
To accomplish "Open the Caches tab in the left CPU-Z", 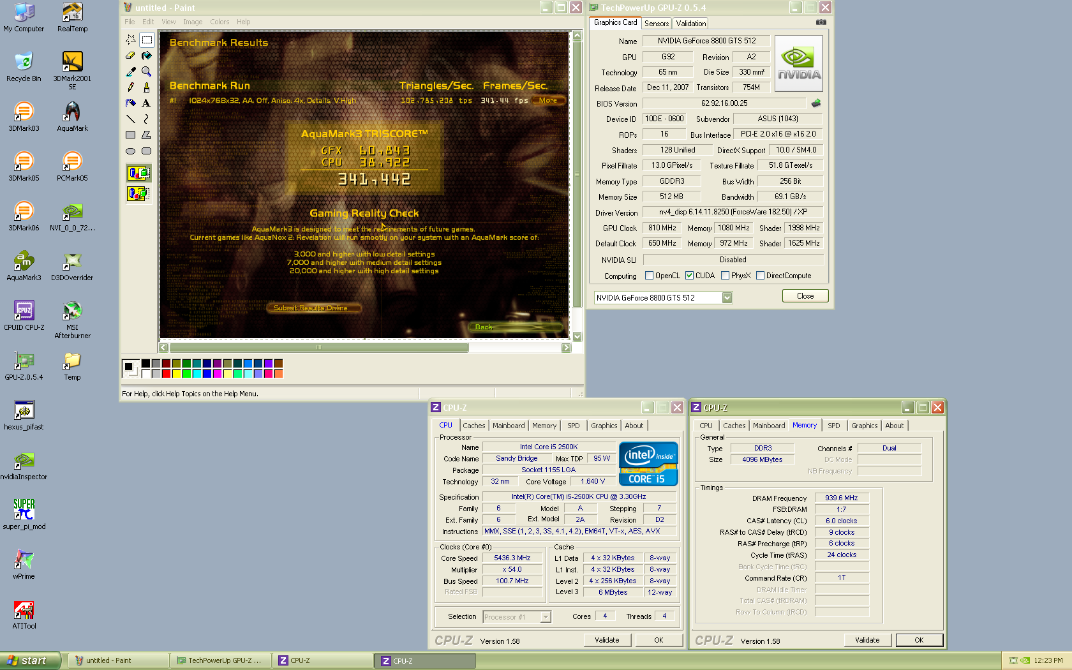I will pos(474,426).
